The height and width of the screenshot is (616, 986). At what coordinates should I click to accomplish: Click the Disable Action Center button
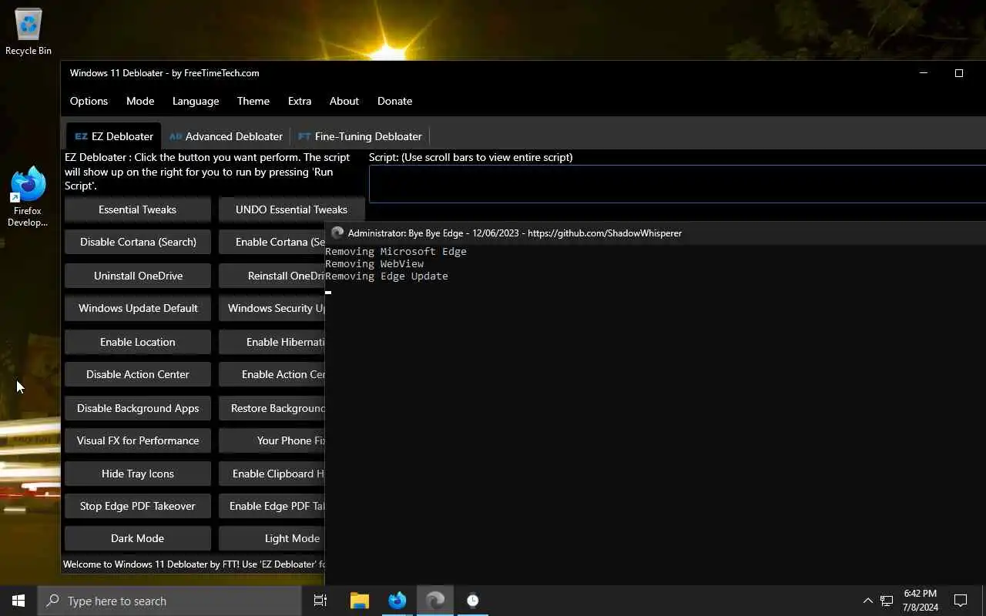138,374
